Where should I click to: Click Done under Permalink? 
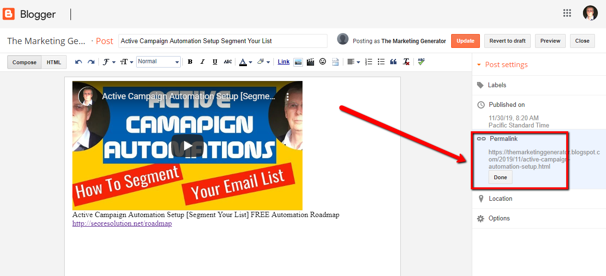click(500, 177)
